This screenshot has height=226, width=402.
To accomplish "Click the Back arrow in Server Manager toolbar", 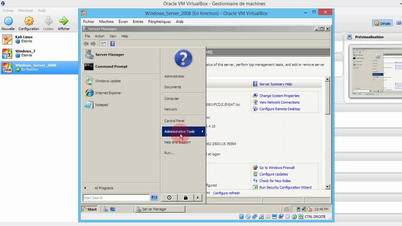I will pos(86,44).
